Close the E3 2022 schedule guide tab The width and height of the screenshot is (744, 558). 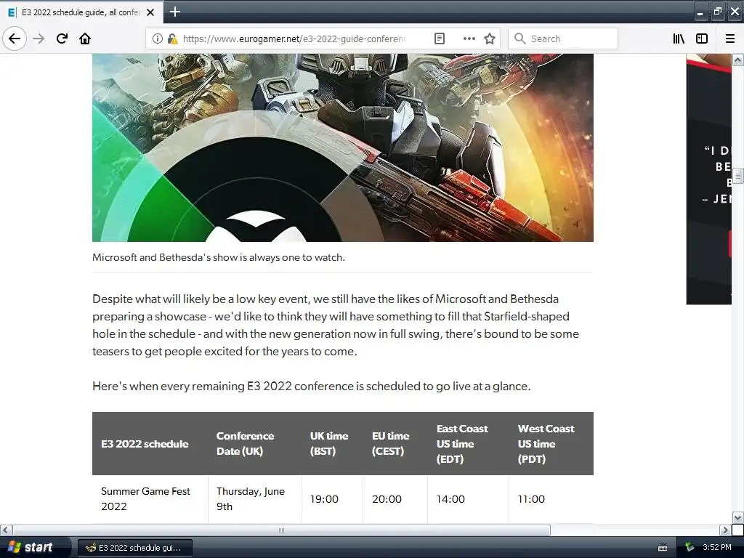tap(150, 12)
